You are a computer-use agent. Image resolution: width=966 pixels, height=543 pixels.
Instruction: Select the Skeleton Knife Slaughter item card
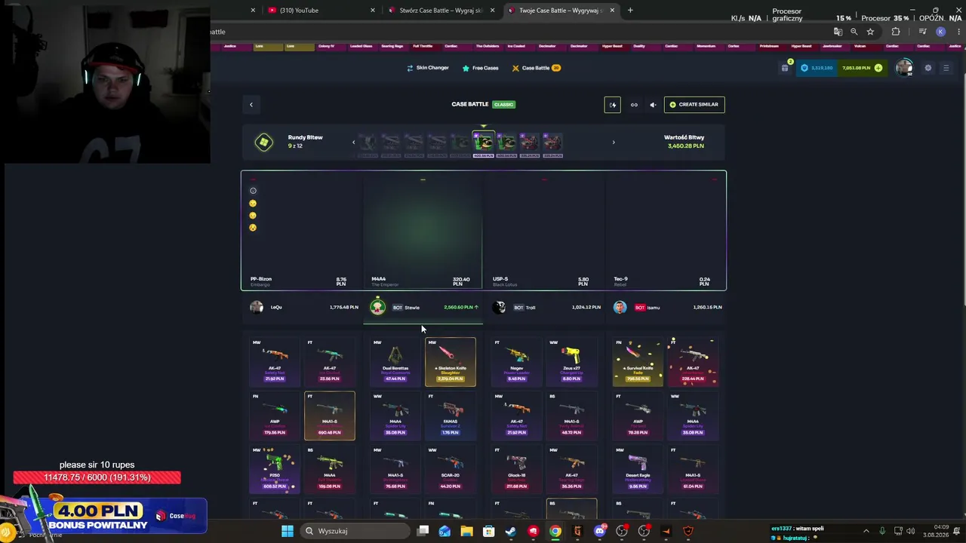point(451,362)
